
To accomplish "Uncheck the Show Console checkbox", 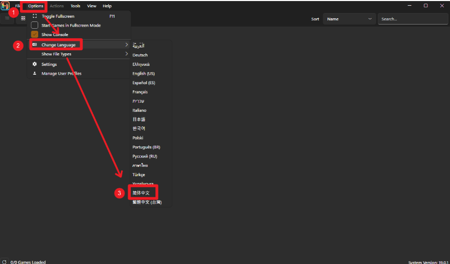I will pyautogui.click(x=35, y=35).
